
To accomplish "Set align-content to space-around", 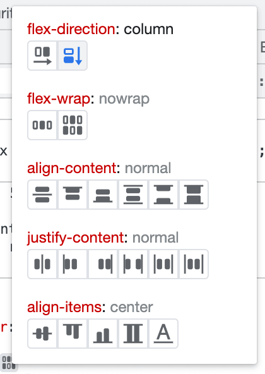I will point(133,195).
